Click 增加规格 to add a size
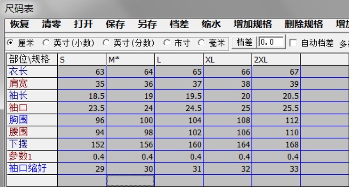The width and height of the screenshot is (349, 187). tap(253, 24)
